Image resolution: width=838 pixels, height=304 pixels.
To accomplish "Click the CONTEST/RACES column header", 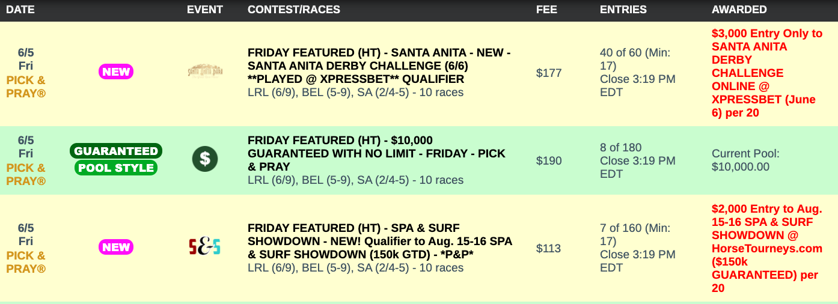I will click(293, 10).
